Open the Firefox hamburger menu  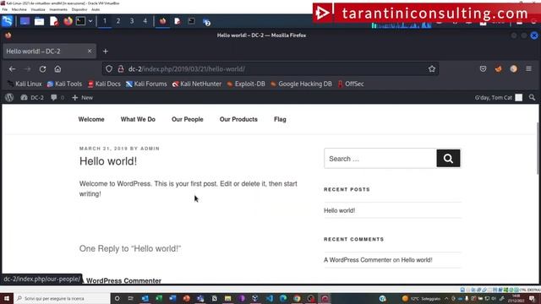(528, 69)
